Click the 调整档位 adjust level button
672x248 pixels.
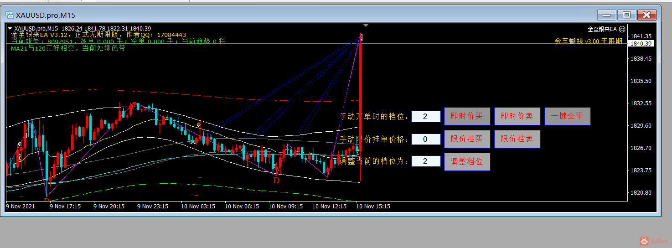(467, 162)
